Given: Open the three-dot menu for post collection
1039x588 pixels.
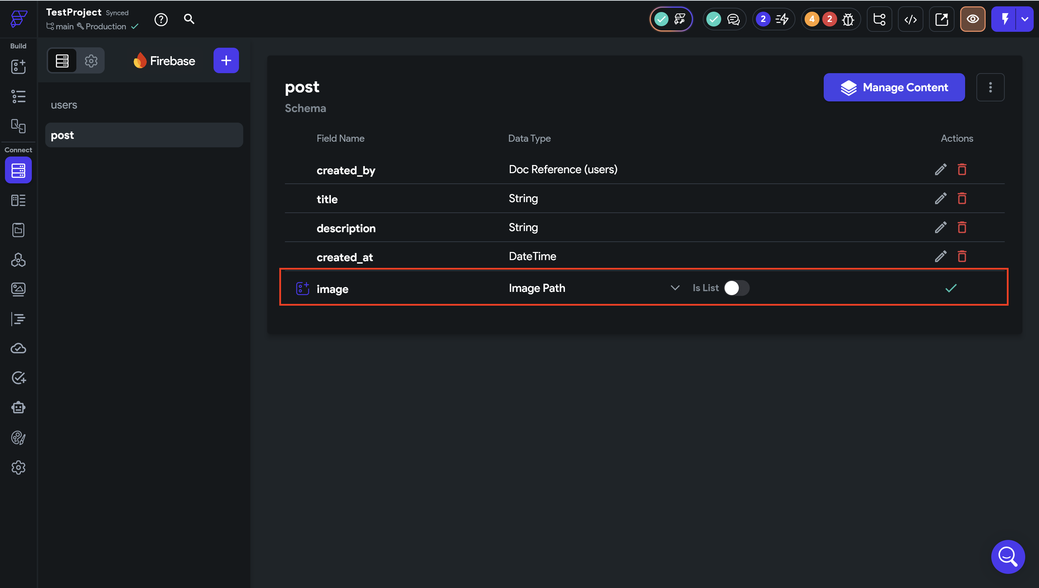Looking at the screenshot, I should click(x=990, y=87).
